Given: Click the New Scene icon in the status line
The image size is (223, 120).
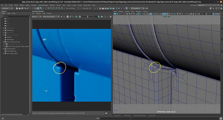Looking at the screenshot, I should tap(17, 8).
